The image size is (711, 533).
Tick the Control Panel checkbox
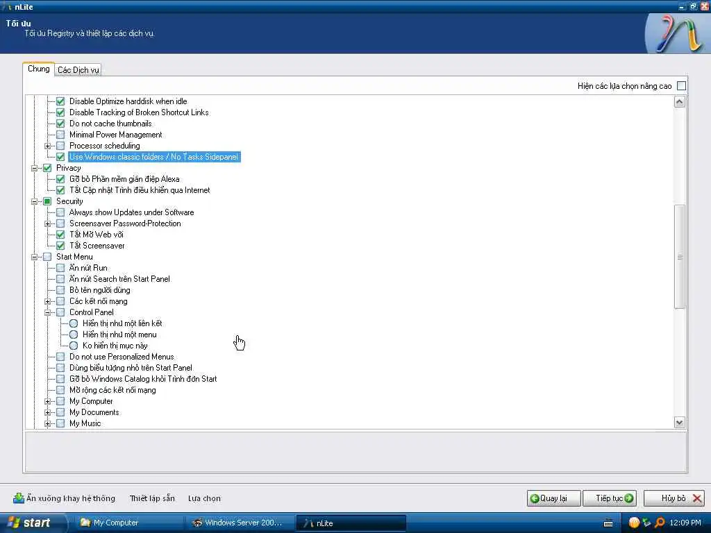[x=60, y=312]
